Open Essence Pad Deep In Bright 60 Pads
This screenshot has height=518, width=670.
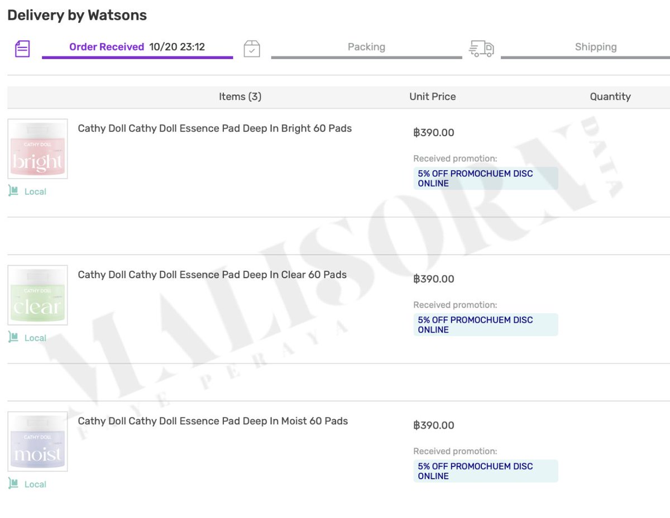point(215,128)
